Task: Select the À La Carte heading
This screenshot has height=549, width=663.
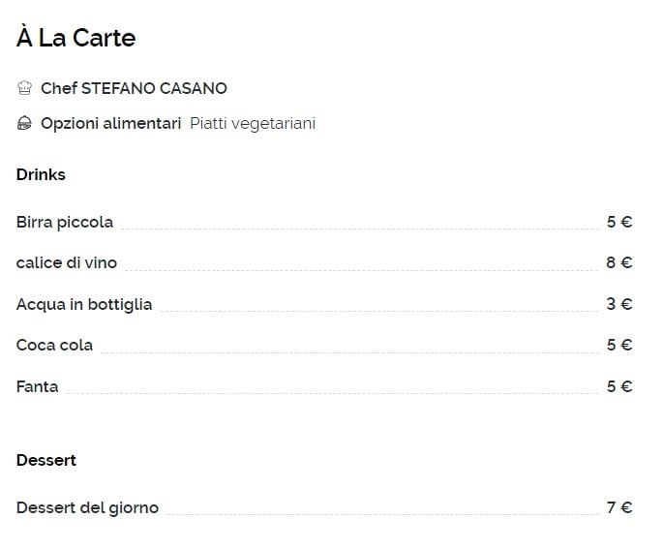Action: click(x=76, y=38)
